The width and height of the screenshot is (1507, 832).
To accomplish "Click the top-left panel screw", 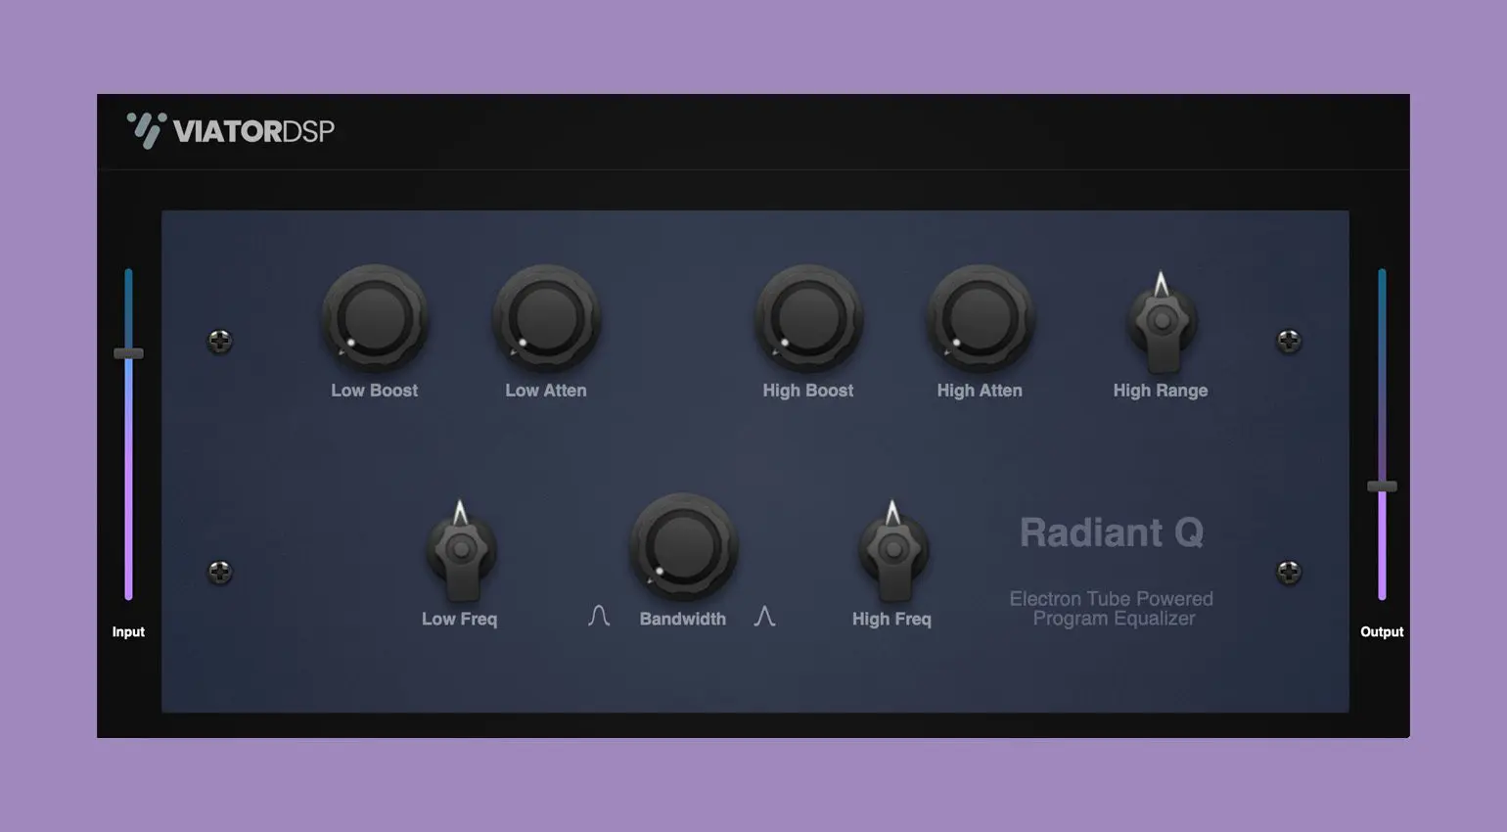I will tap(220, 341).
